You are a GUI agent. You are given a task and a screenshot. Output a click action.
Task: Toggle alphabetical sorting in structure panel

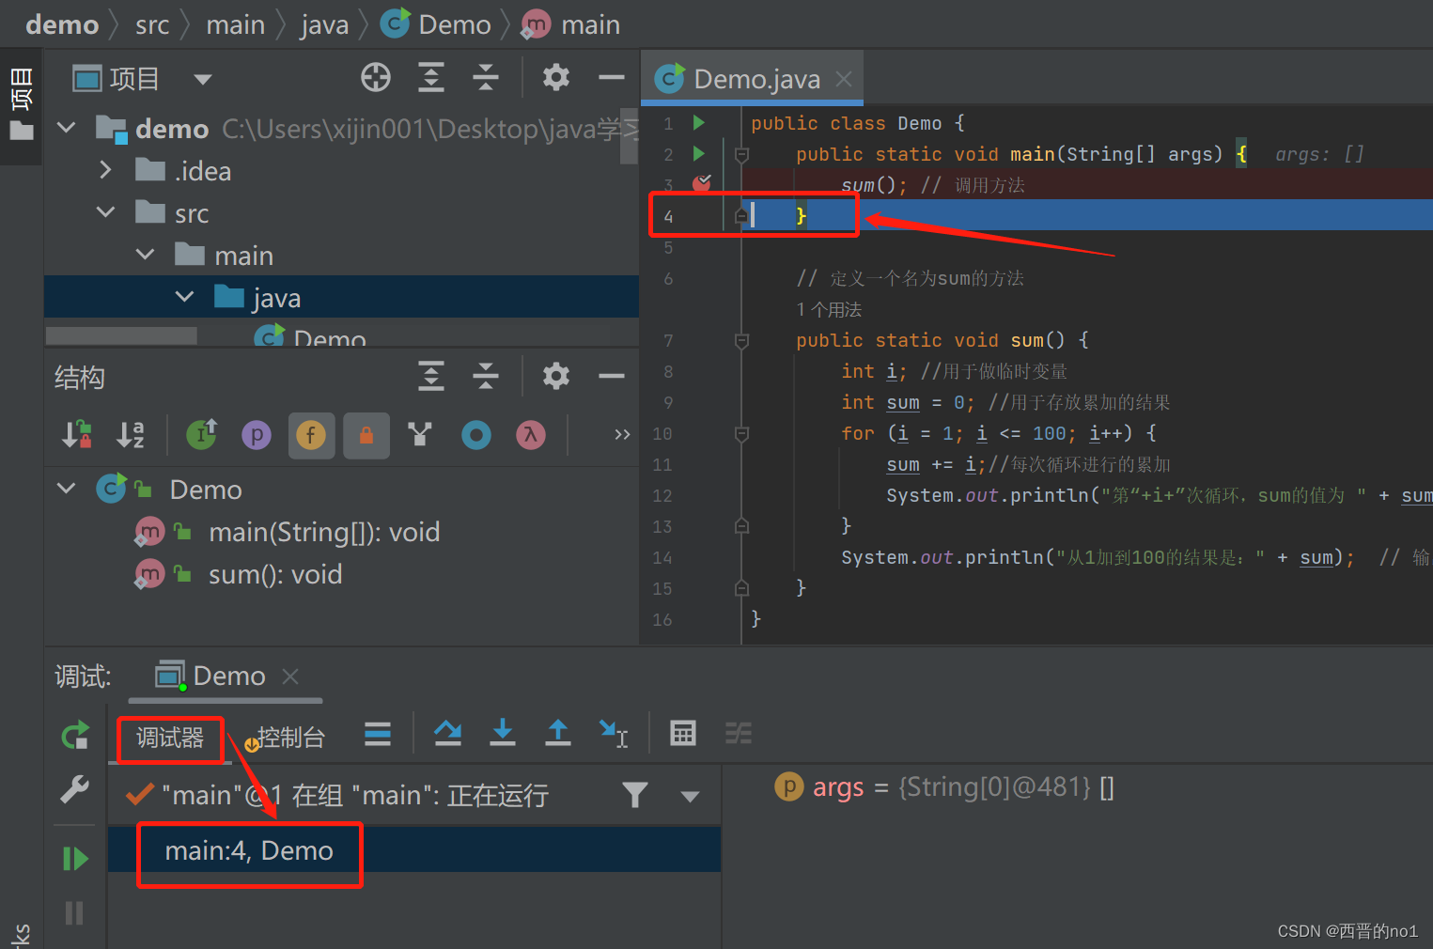click(132, 435)
